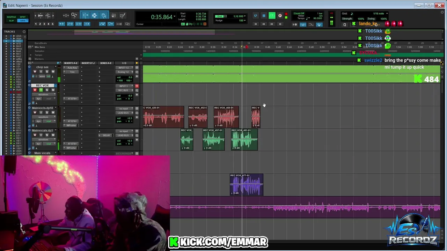Open IMPusher insert on Mainvocls.dp18
The height and width of the screenshot is (251, 447).
point(71,125)
